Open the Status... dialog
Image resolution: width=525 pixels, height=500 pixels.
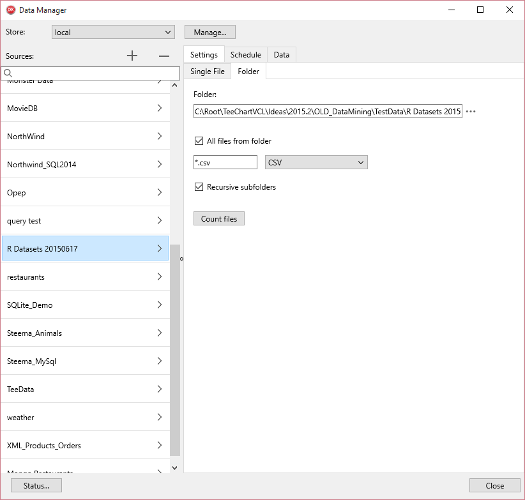pos(36,485)
